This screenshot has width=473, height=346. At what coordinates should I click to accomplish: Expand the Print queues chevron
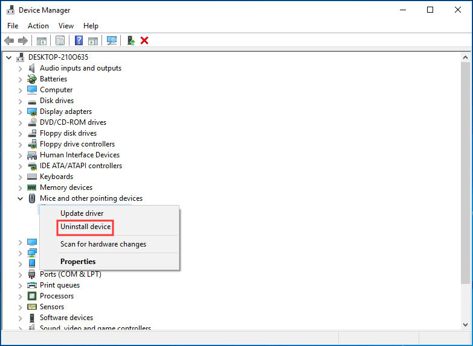(x=20, y=286)
